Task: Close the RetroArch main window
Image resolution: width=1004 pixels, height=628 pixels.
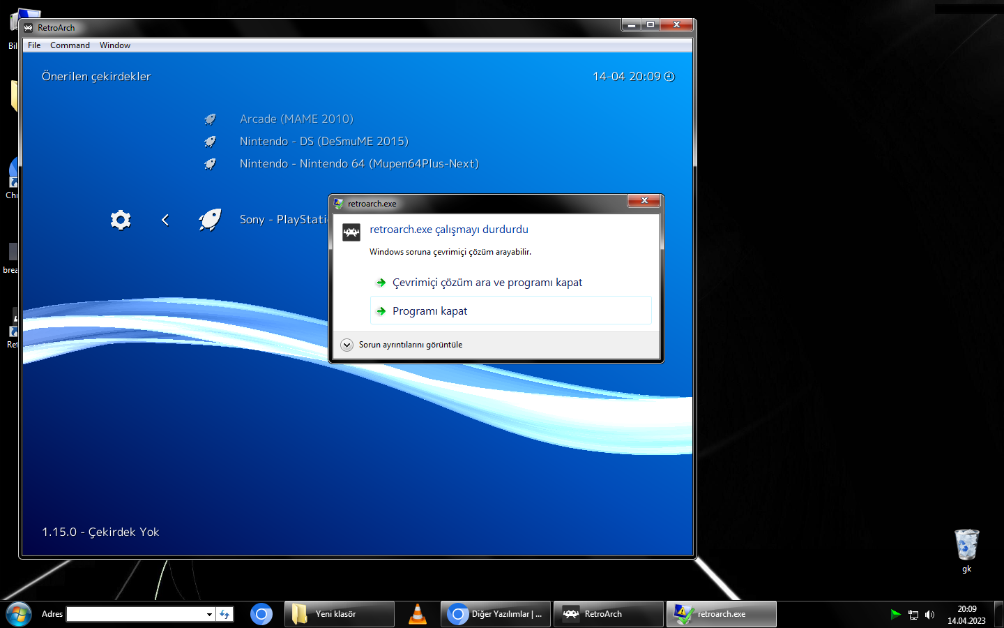Action: [x=676, y=25]
